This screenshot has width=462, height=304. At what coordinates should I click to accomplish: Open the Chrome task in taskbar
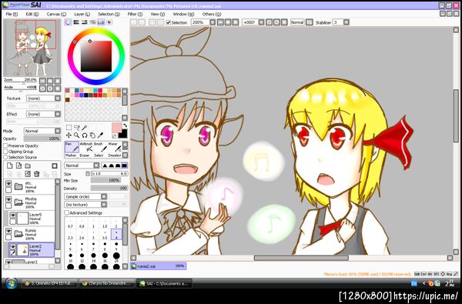coord(106,284)
